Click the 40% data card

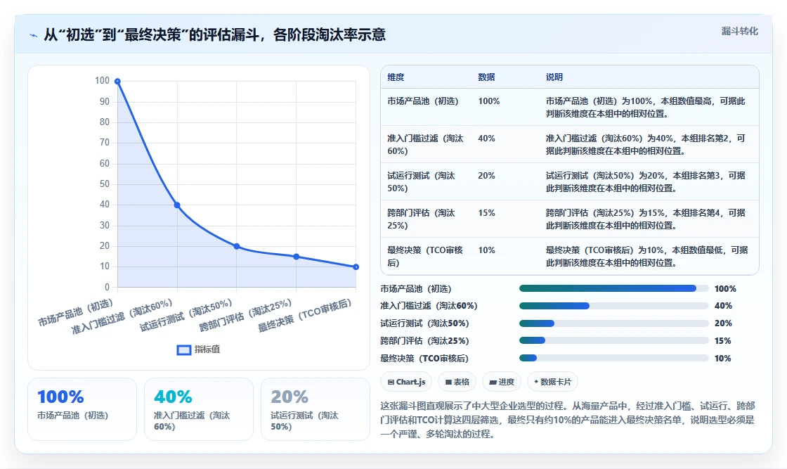pos(199,409)
